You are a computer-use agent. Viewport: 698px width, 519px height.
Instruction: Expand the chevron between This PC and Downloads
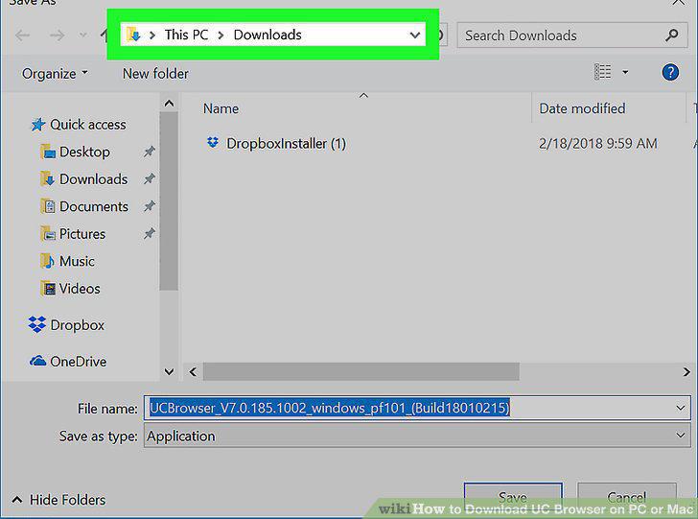(221, 35)
